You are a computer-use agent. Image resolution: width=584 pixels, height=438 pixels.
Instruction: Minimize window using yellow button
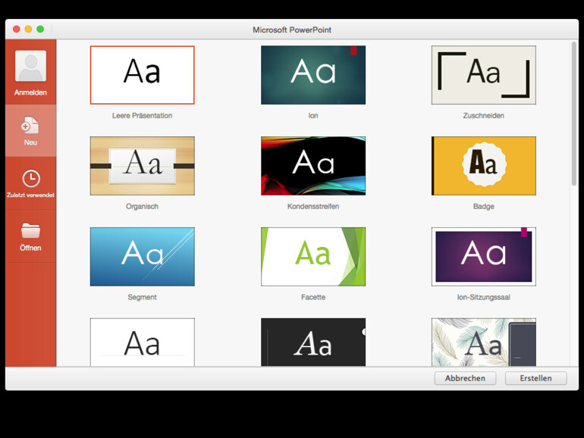28,30
